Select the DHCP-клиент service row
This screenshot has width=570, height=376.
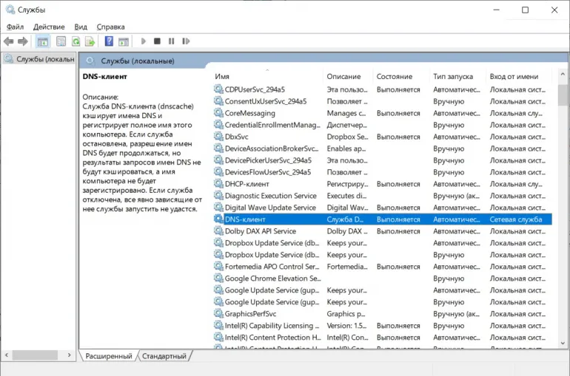click(247, 184)
